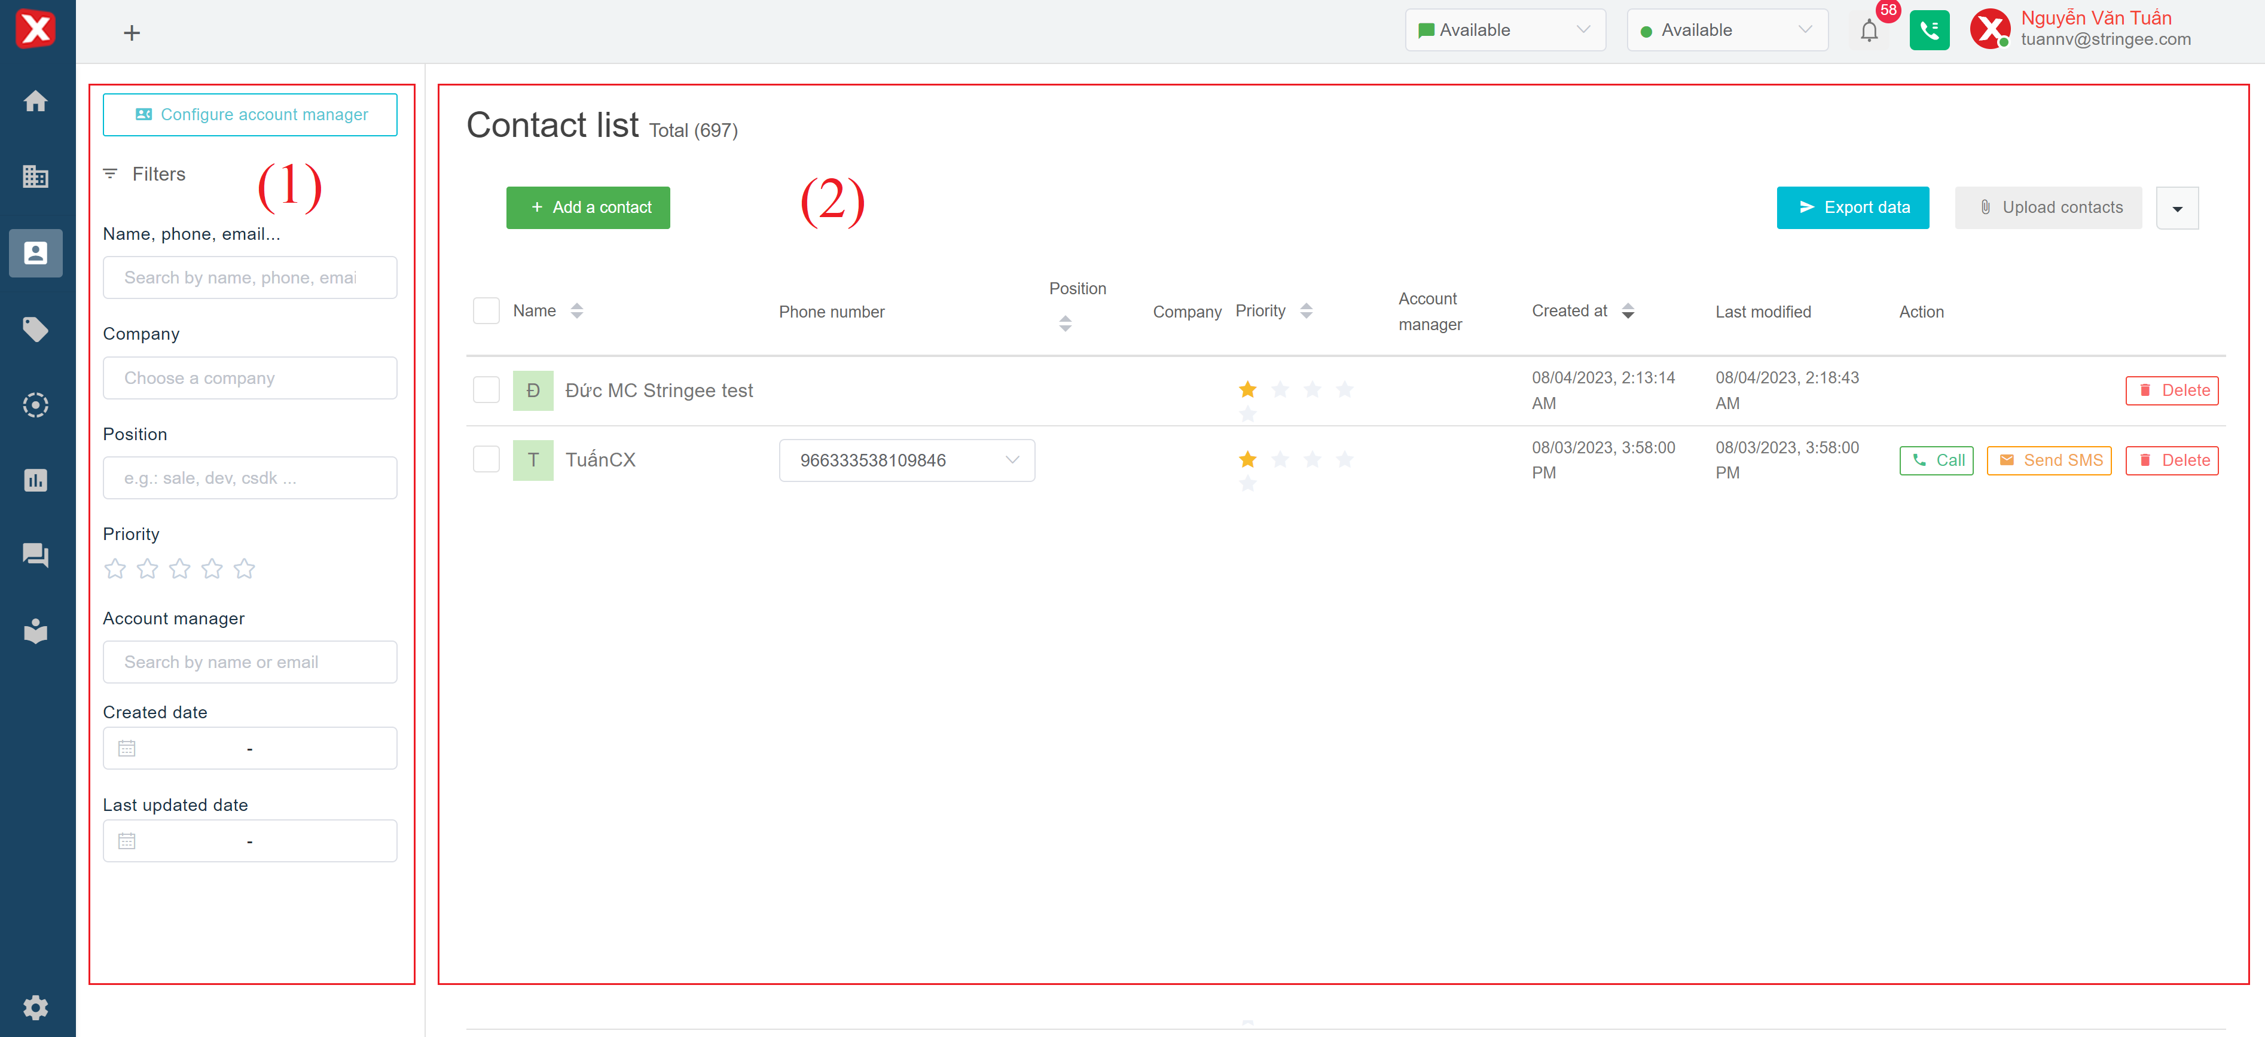Open Settings gear icon at bottom
The height and width of the screenshot is (1037, 2265).
point(35,1007)
